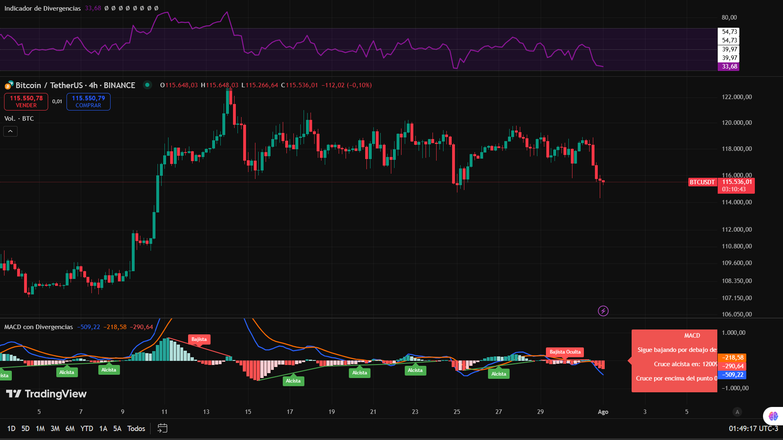Screen dimensions: 783x440
Task: Click the BTCUSDT price line label
Action: click(x=702, y=182)
